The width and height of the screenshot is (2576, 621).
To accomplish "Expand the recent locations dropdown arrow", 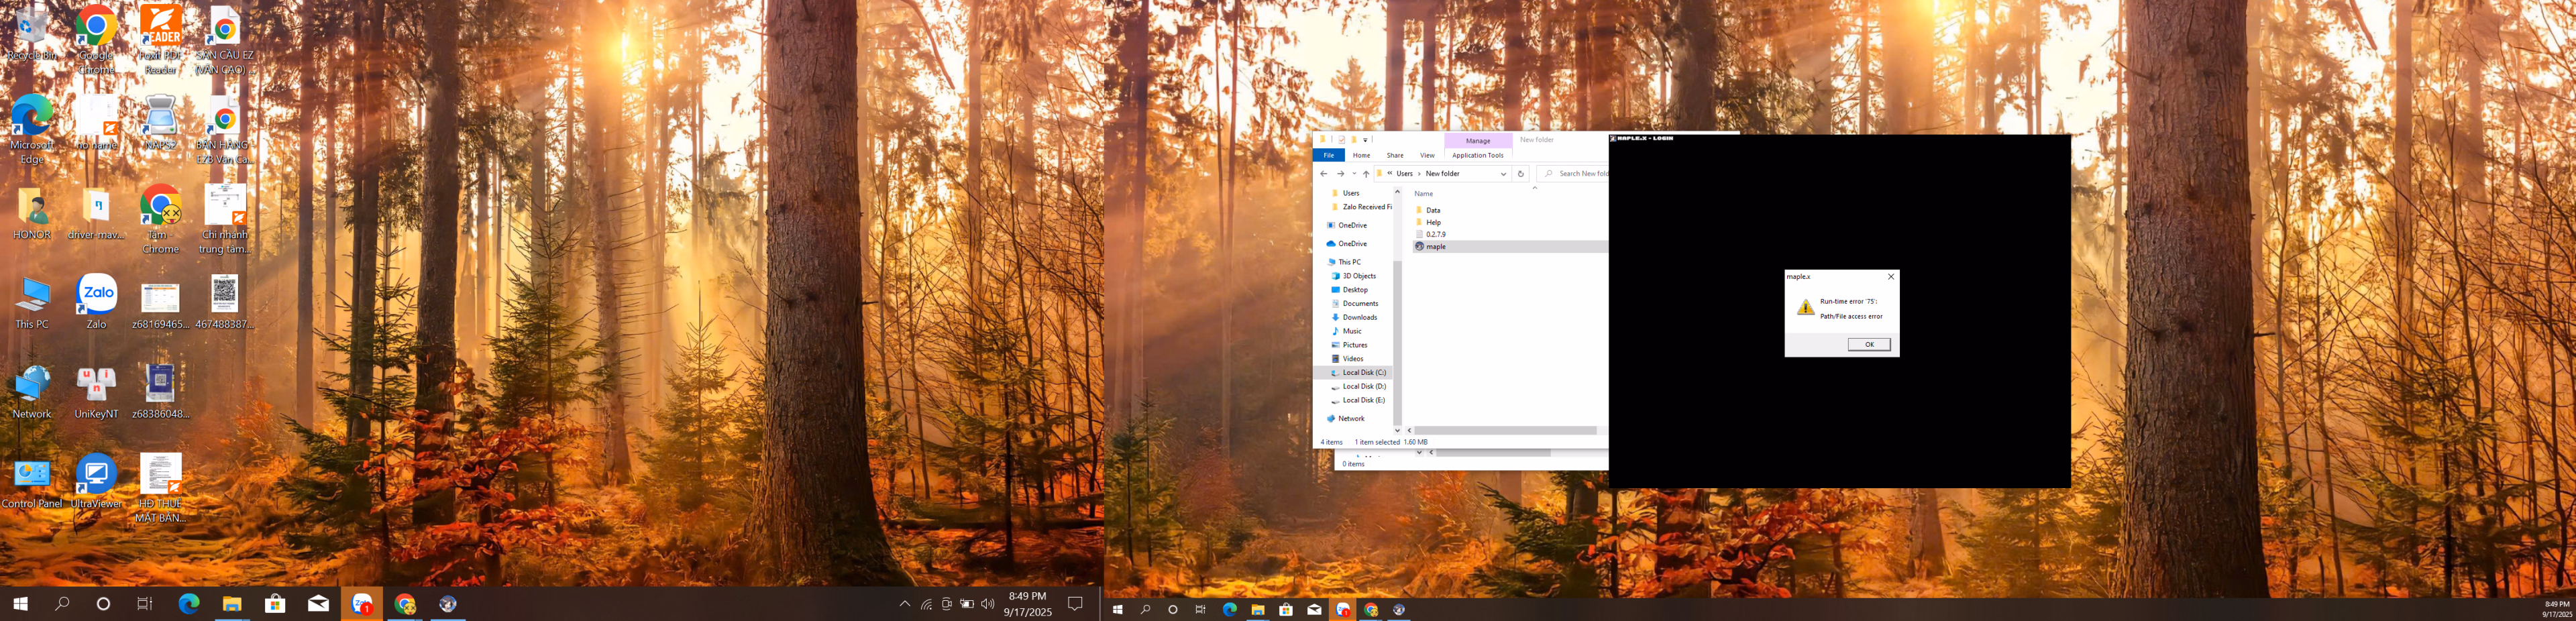I will coord(1354,174).
